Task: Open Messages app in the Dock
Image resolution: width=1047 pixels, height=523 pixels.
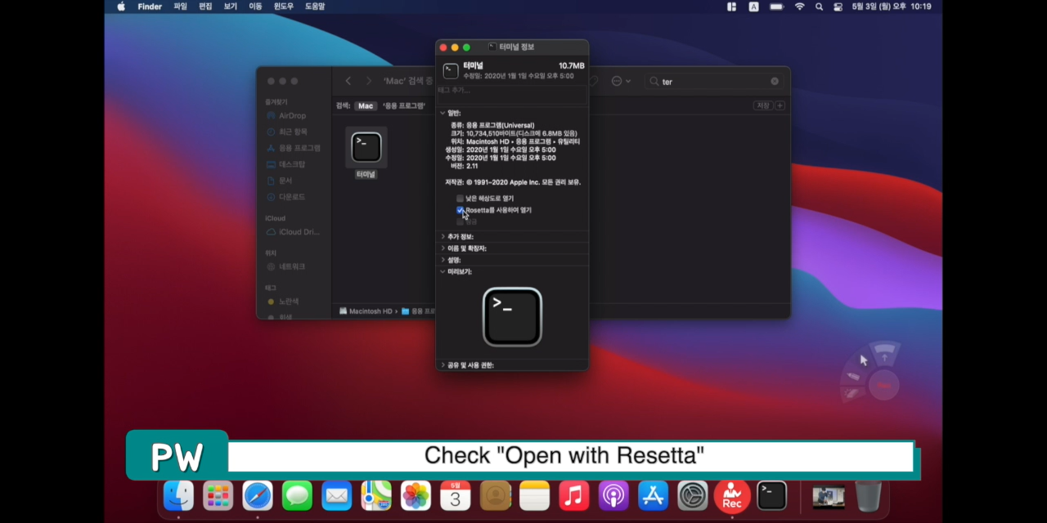Action: pyautogui.click(x=297, y=495)
